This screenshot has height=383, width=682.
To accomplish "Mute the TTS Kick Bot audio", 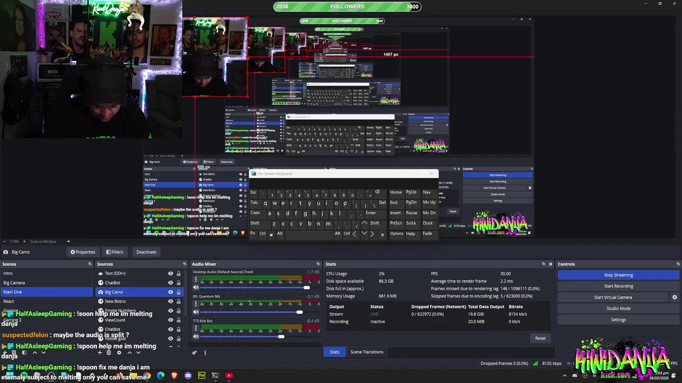I will pyautogui.click(x=196, y=336).
